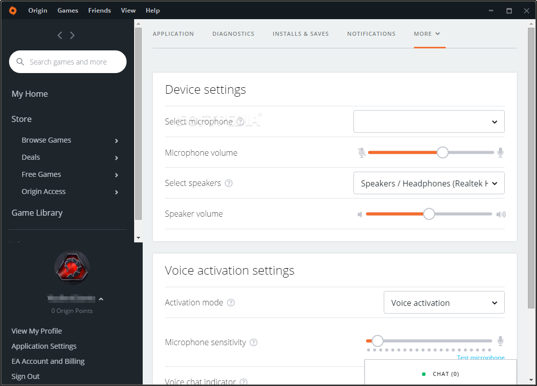Image resolution: width=537 pixels, height=386 pixels.
Task: Click the user avatar picture
Action: 72,268
